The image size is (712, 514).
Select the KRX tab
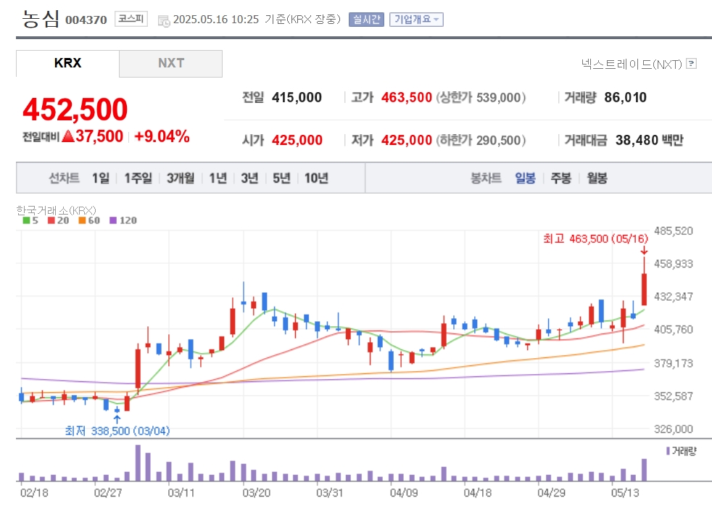point(67,63)
